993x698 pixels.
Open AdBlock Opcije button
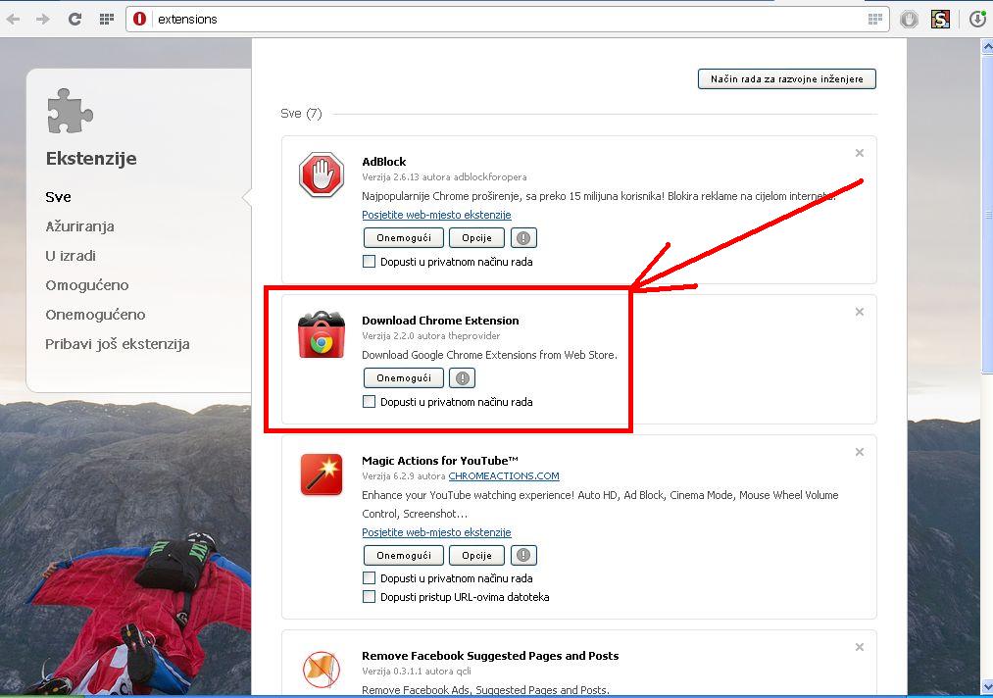click(476, 238)
